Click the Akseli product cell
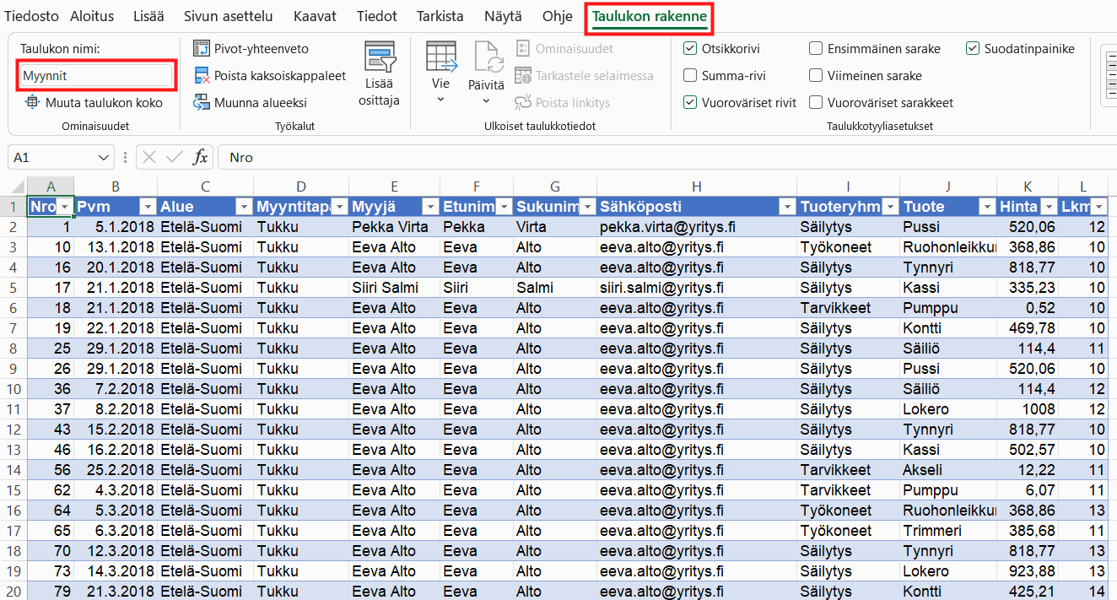The image size is (1117, 600). [948, 470]
